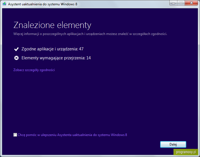Open the Zobacz szczegóły zgodności link
This screenshot has width=200, height=157.
click(34, 70)
